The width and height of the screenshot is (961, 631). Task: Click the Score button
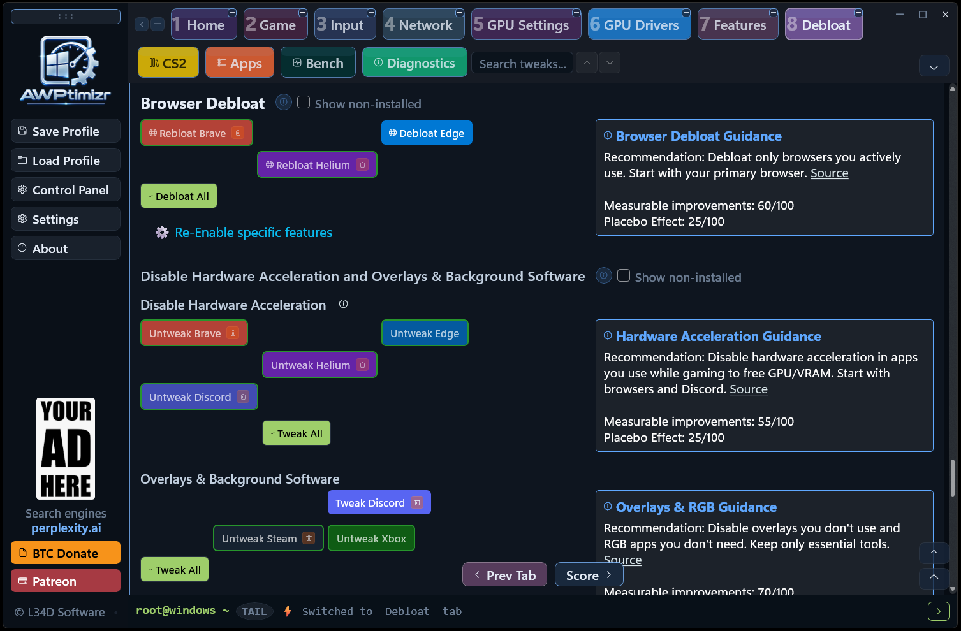(589, 574)
